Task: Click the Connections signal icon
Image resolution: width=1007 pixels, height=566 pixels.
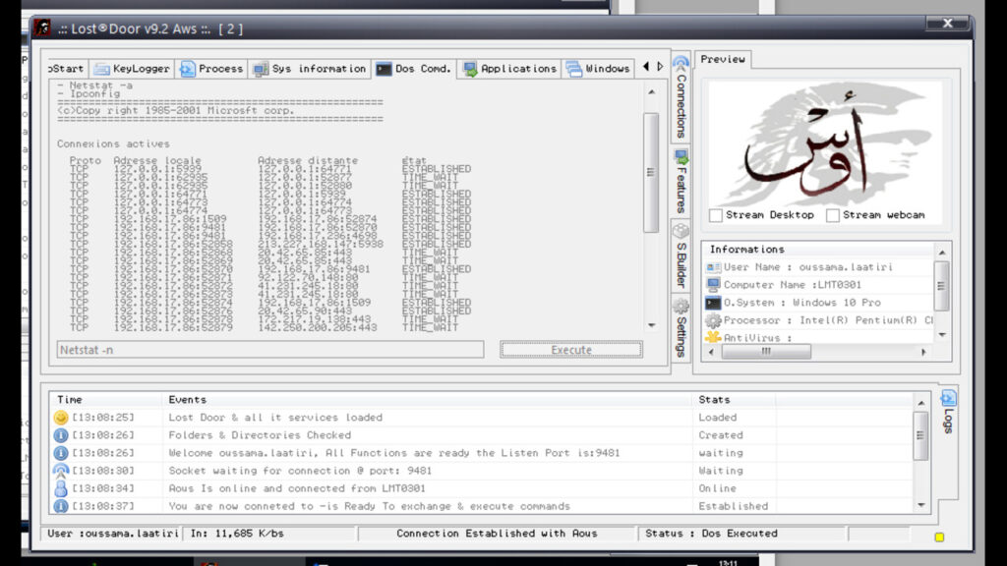Action: click(681, 63)
